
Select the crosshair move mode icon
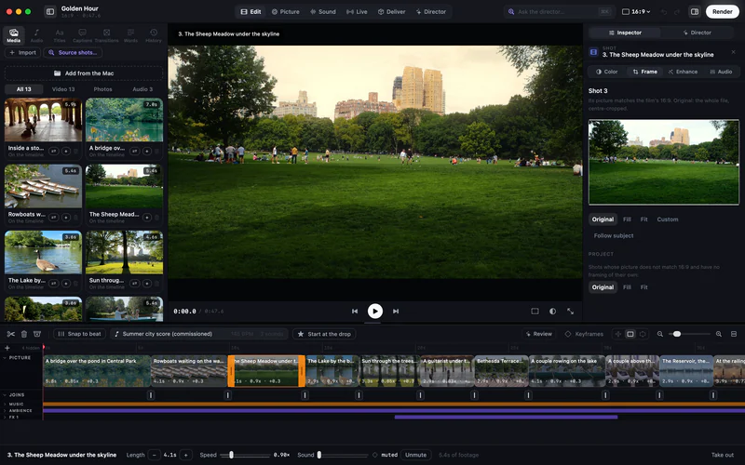[618, 334]
